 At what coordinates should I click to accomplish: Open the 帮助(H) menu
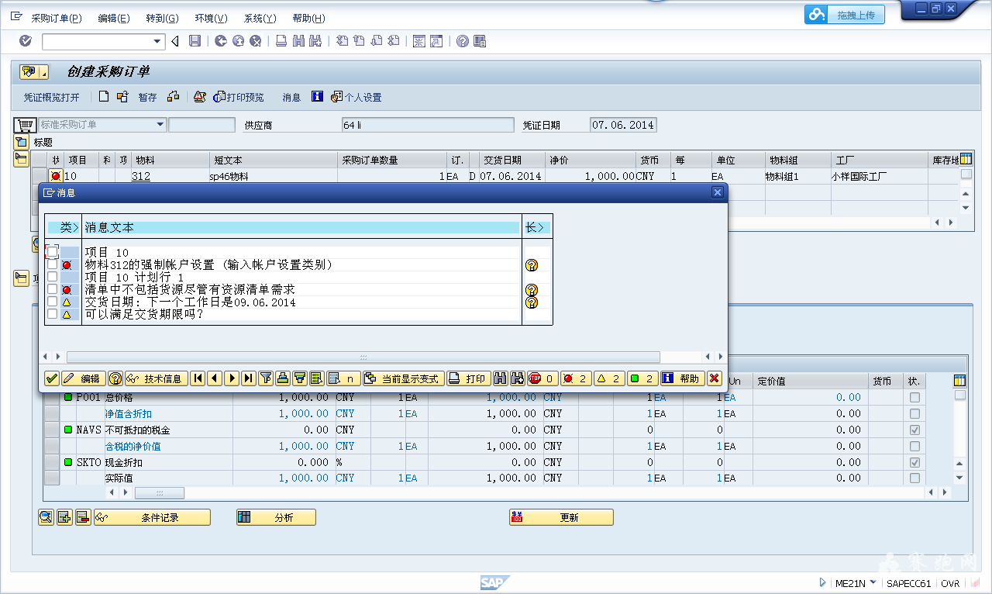click(309, 18)
